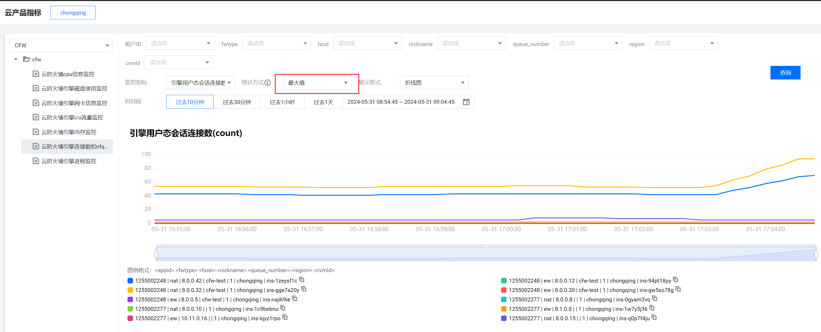821x332 pixels.
Task: Open the calendar date picker icon
Action: (466, 102)
